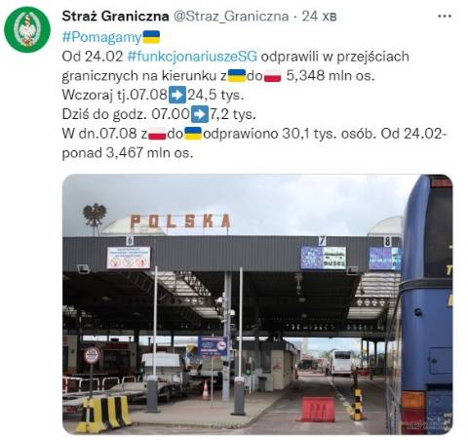This screenshot has height=442, width=468.
Task: Open the Straż Graniczna display name link
Action: (115, 17)
